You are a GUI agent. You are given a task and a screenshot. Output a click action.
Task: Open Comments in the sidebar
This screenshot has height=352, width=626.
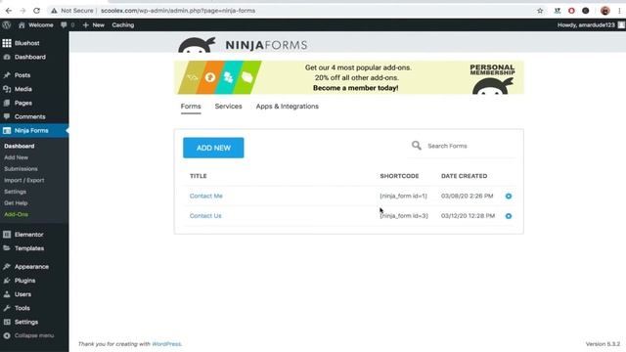(34, 116)
